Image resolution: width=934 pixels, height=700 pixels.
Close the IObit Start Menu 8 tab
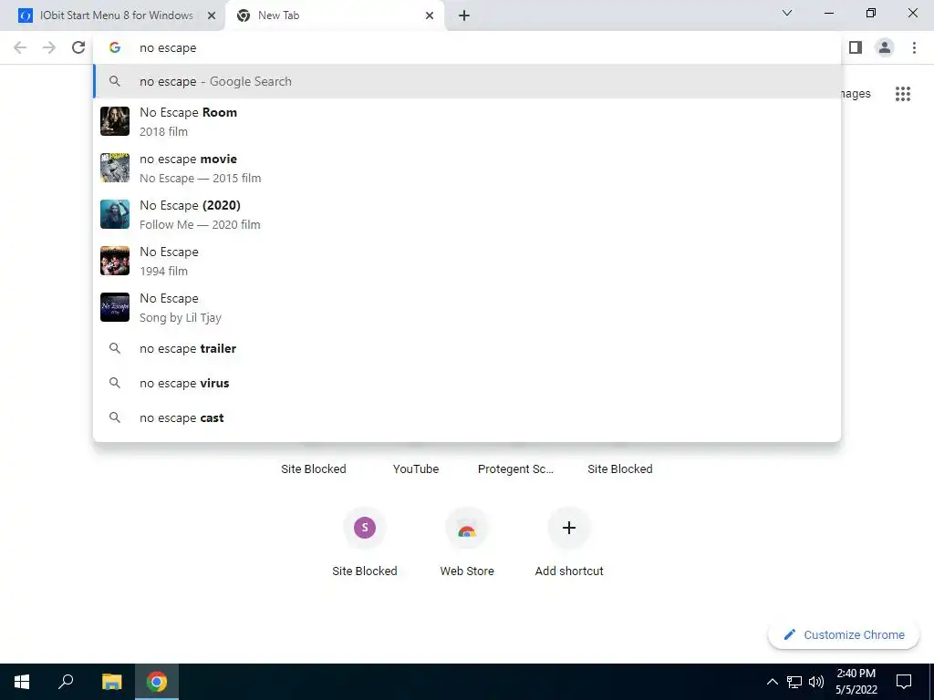tap(211, 15)
